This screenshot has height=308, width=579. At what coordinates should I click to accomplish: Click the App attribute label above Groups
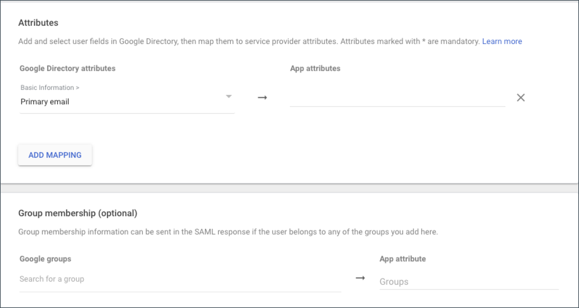(402, 259)
